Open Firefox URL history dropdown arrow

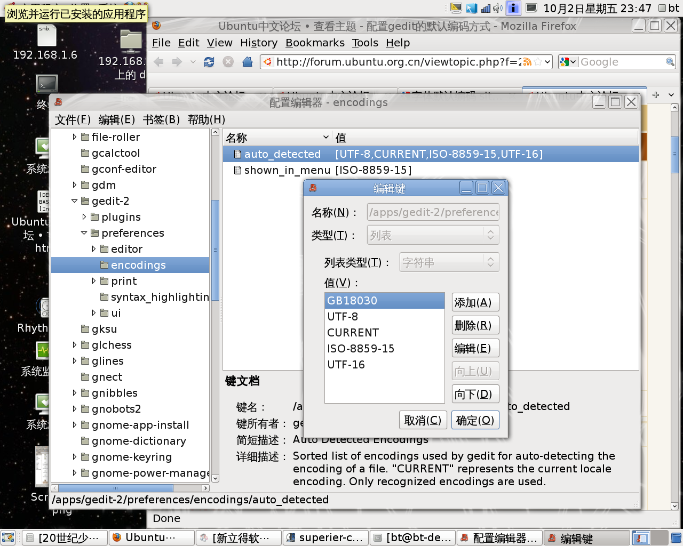pos(547,62)
